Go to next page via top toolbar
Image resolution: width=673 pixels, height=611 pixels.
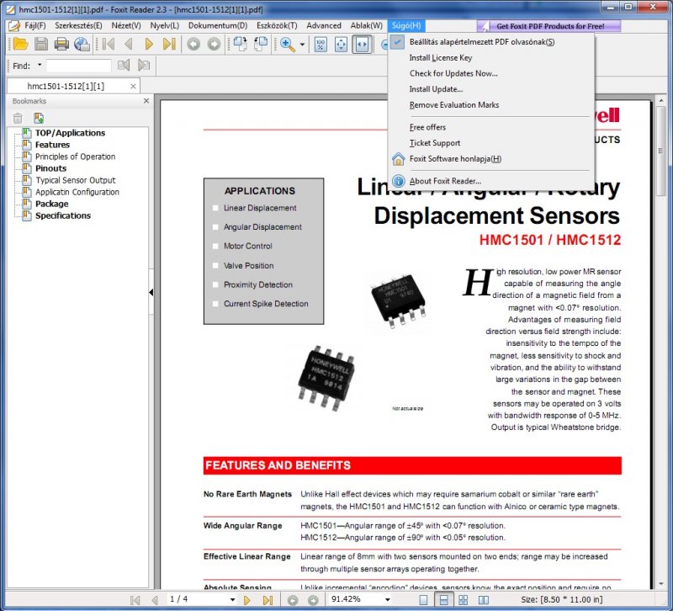[149, 45]
